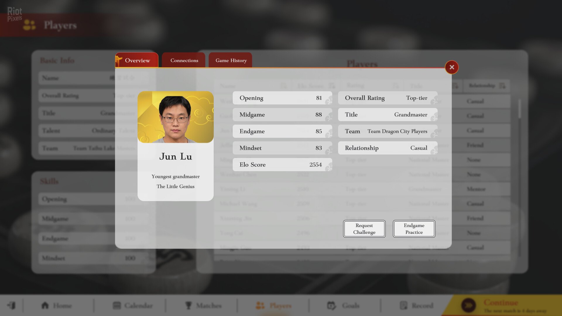Open the filter next to the Name column
The height and width of the screenshot is (316, 562).
283,86
